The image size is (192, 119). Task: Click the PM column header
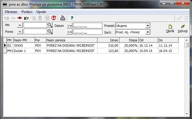coord(10,40)
